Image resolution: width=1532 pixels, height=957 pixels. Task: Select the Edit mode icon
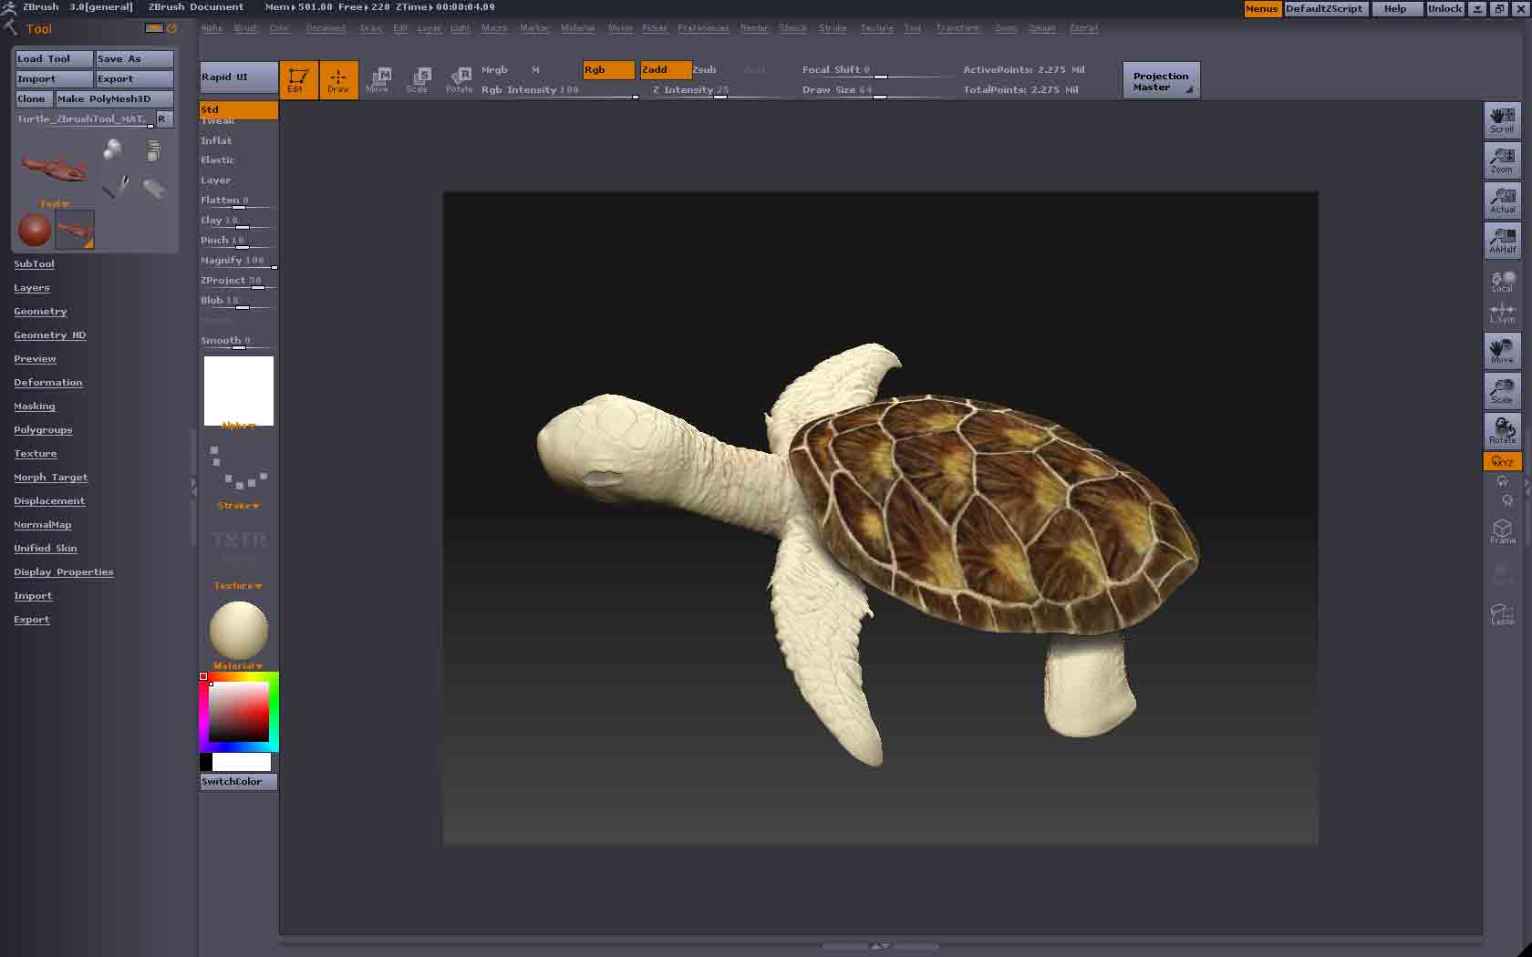point(298,79)
